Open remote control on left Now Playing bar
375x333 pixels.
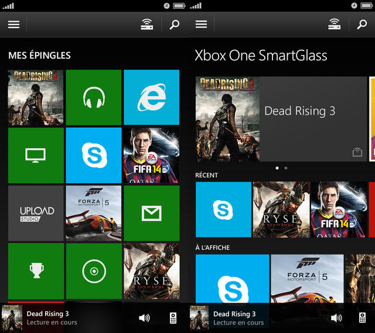[x=173, y=318]
